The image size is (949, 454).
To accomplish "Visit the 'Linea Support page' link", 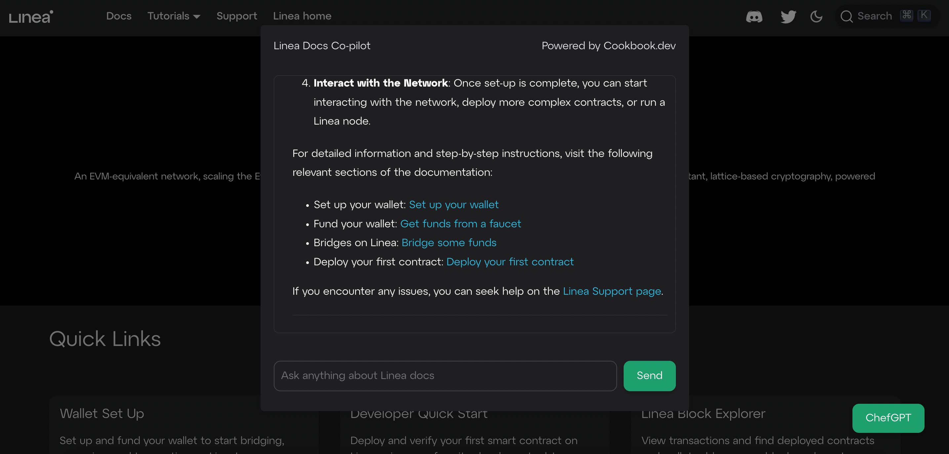I will 612,291.
